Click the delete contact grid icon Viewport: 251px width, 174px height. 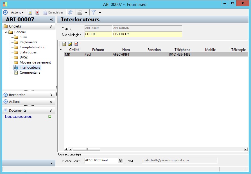pos(76,44)
